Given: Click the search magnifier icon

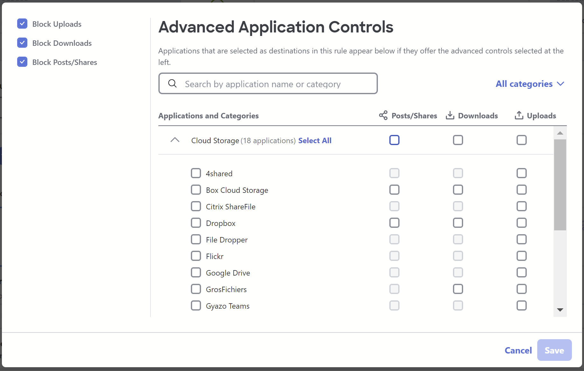Looking at the screenshot, I should tap(172, 83).
